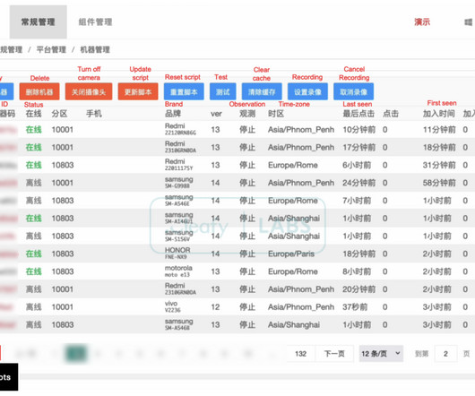The image size is (475, 396).
Task: Click 下一页 next page button
Action: pyautogui.click(x=334, y=354)
